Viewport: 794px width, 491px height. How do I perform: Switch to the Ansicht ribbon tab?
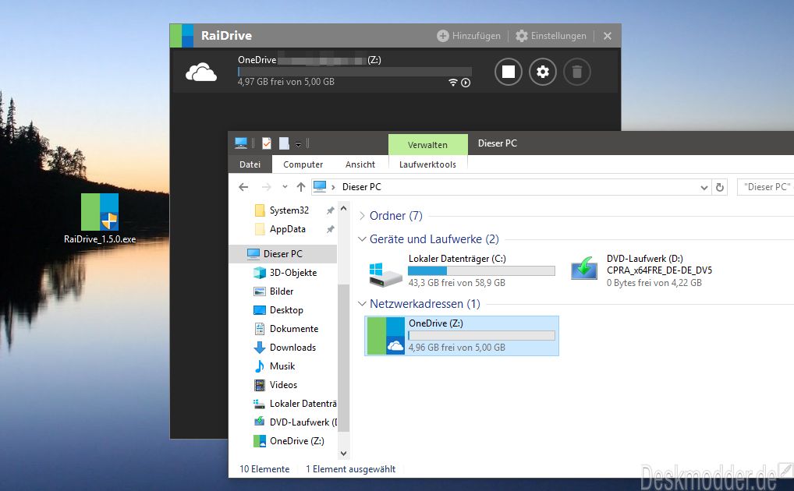[x=360, y=164]
